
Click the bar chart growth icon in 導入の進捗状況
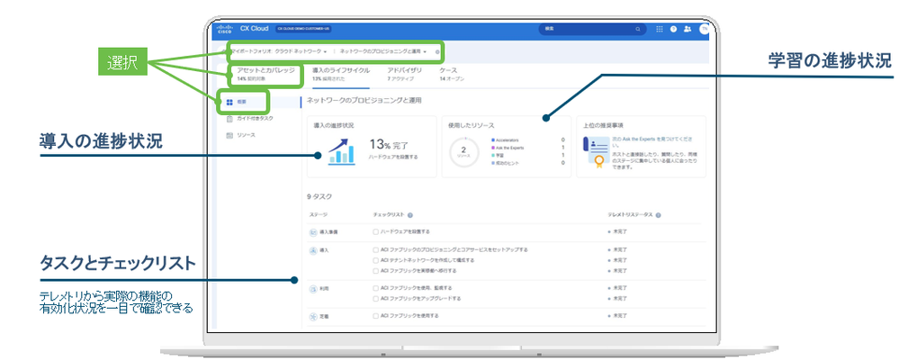pyautogui.click(x=340, y=150)
